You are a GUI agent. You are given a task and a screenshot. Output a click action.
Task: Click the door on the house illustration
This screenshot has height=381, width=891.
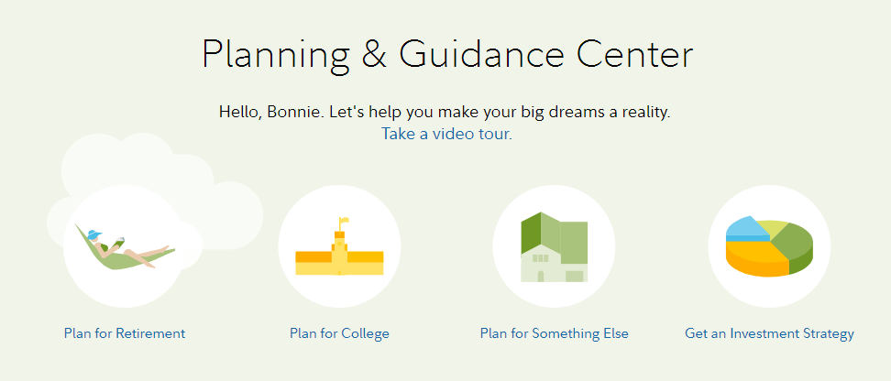541,276
